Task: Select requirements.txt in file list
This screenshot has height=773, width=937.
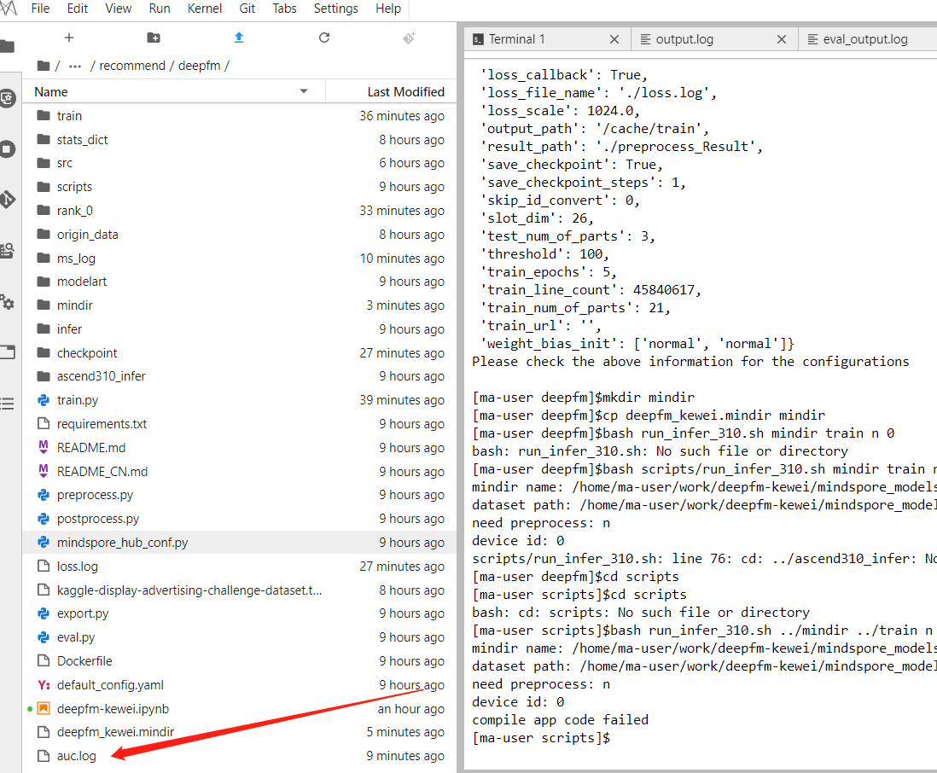Action: click(240, 424)
